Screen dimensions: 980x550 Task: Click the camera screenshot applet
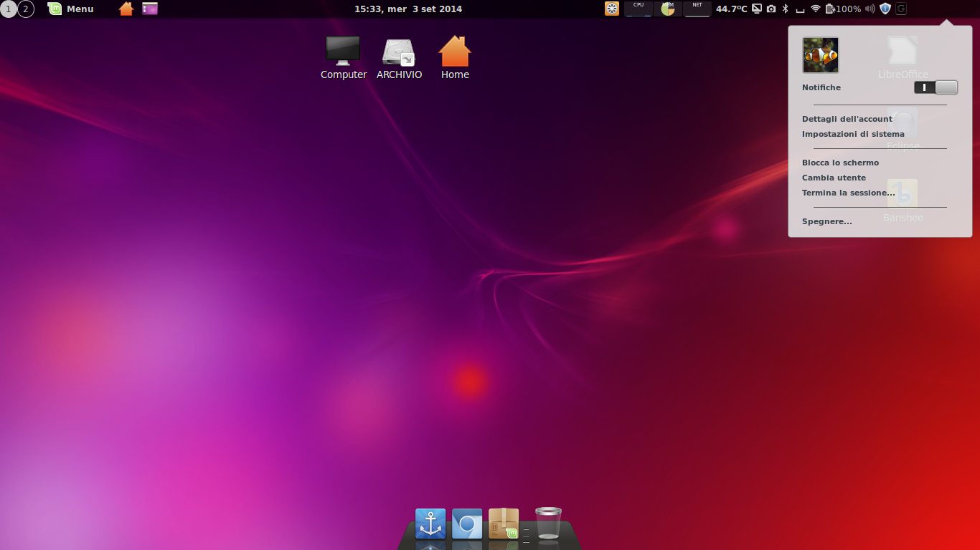pos(771,9)
